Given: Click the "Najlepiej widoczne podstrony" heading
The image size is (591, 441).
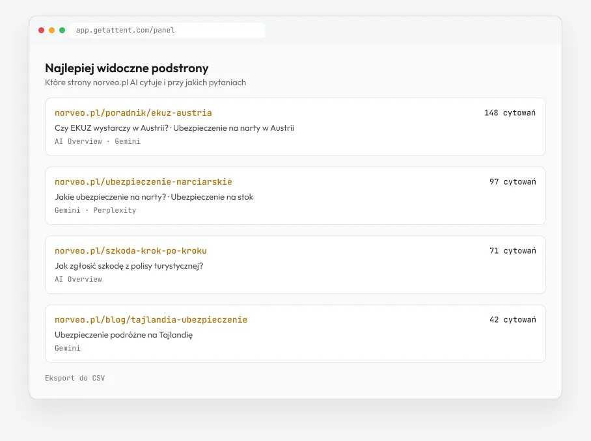Looking at the screenshot, I should point(127,68).
